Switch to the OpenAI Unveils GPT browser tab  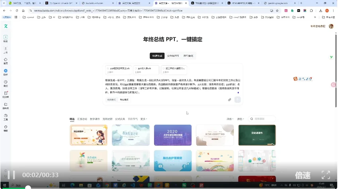(61, 3)
